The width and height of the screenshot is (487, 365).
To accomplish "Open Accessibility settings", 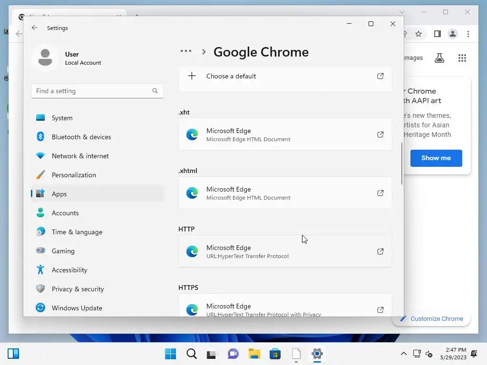I will (97, 270).
